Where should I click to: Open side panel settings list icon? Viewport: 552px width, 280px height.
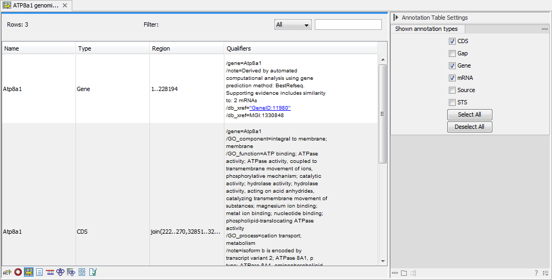[545, 273]
